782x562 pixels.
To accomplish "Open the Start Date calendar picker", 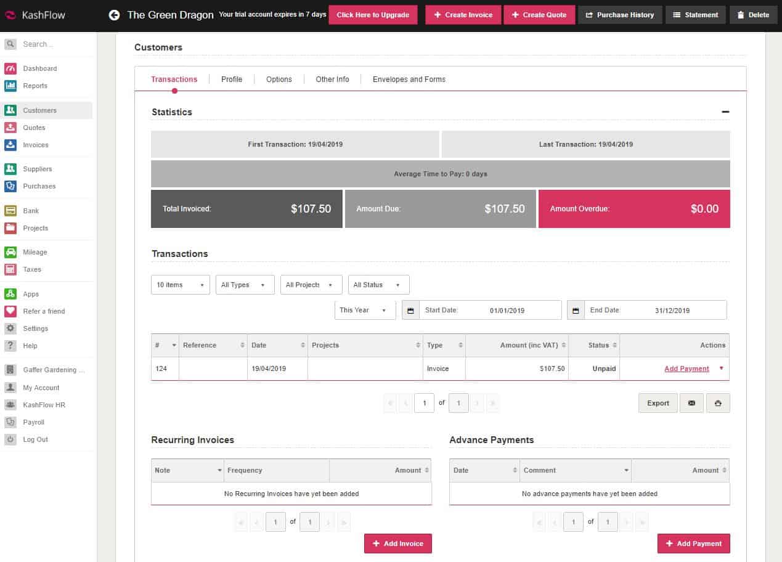I will (410, 310).
